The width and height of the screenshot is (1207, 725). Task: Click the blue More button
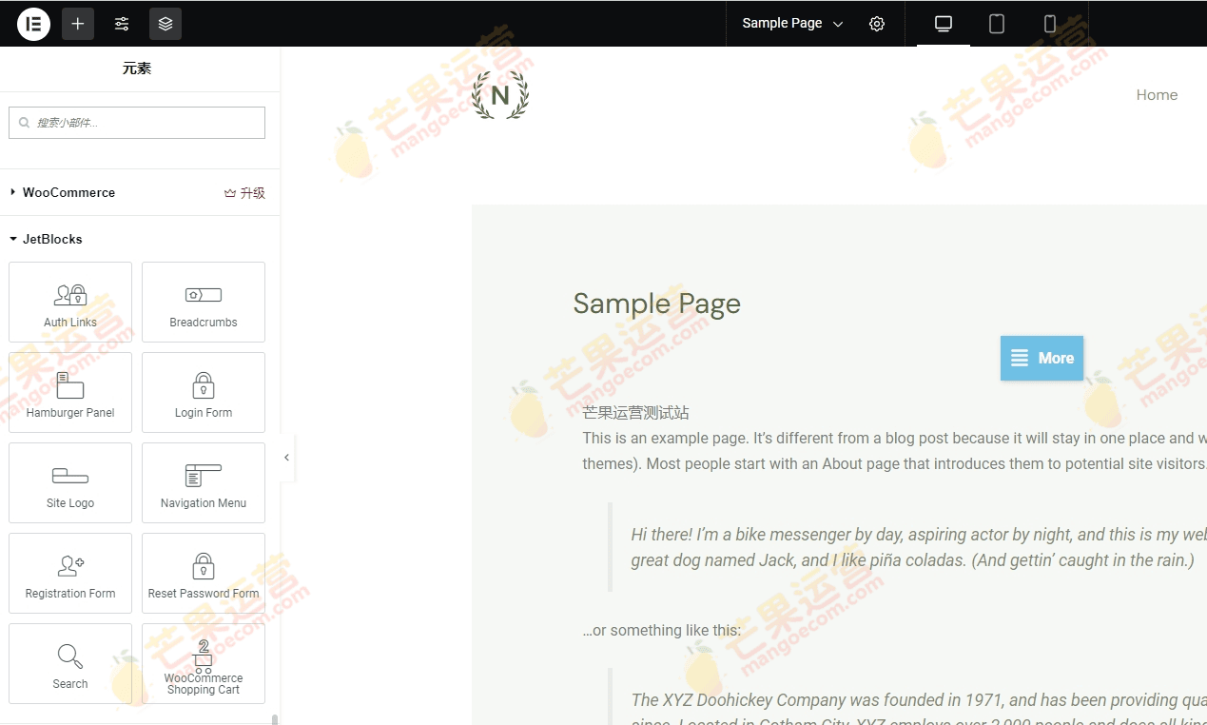[1042, 359]
